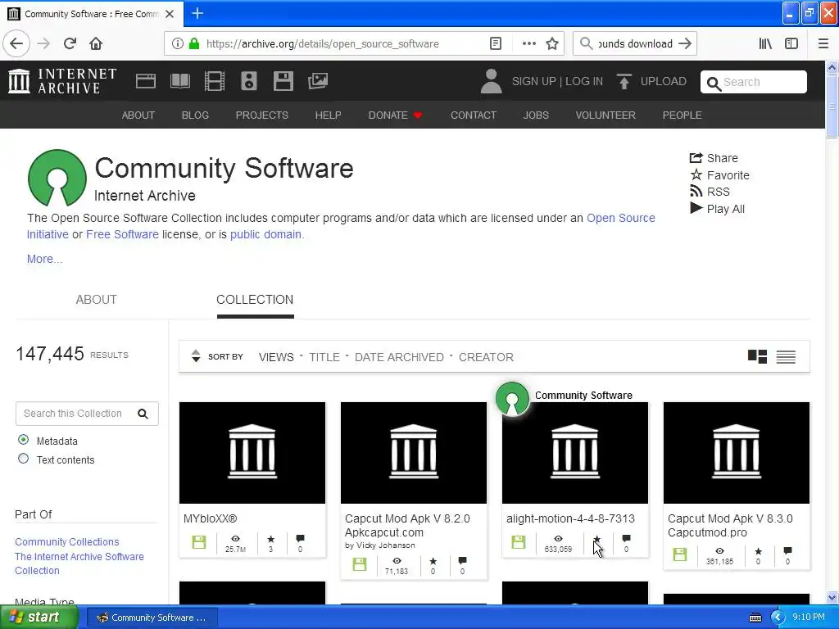Open the Windows start button
Image resolution: width=839 pixels, height=629 pixels.
click(39, 618)
